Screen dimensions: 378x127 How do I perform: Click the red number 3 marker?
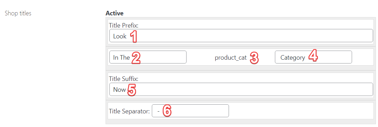tap(254, 58)
